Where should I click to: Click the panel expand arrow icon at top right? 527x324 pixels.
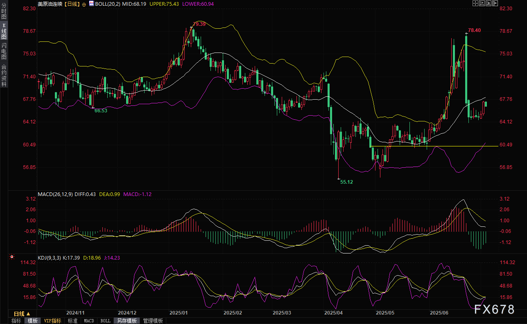pos(495,3)
